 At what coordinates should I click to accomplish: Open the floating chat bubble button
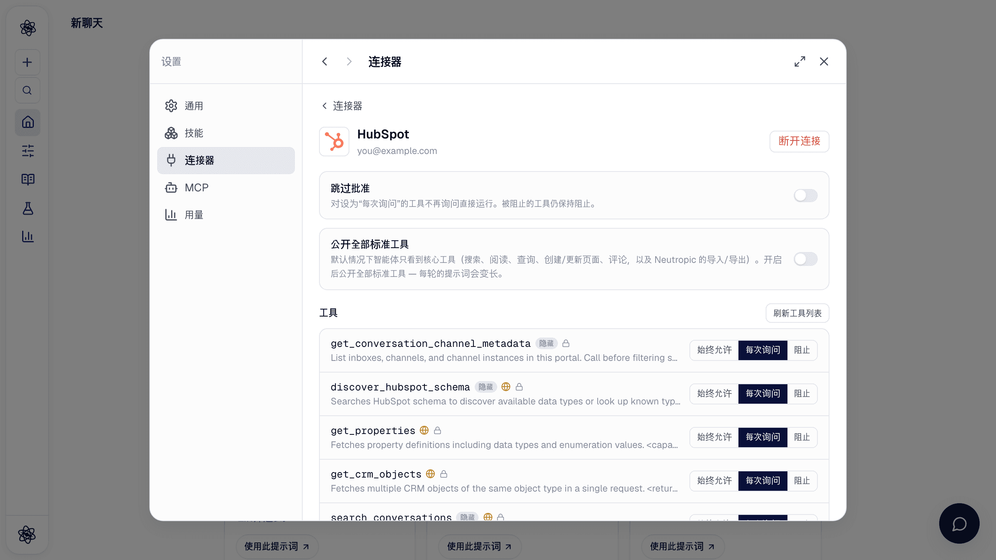click(x=959, y=523)
